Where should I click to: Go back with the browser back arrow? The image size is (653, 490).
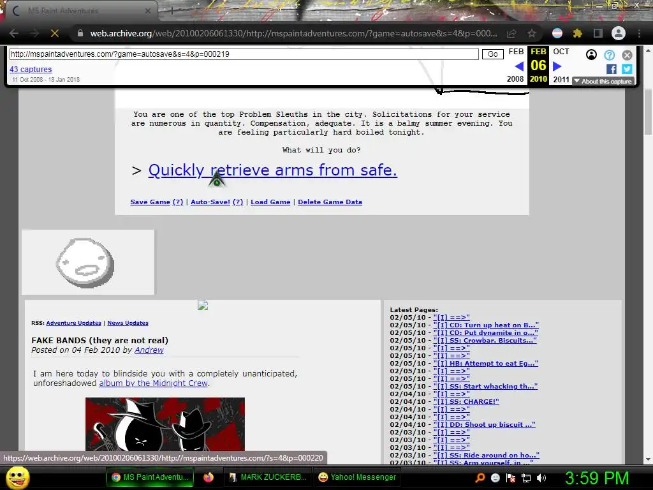14,33
